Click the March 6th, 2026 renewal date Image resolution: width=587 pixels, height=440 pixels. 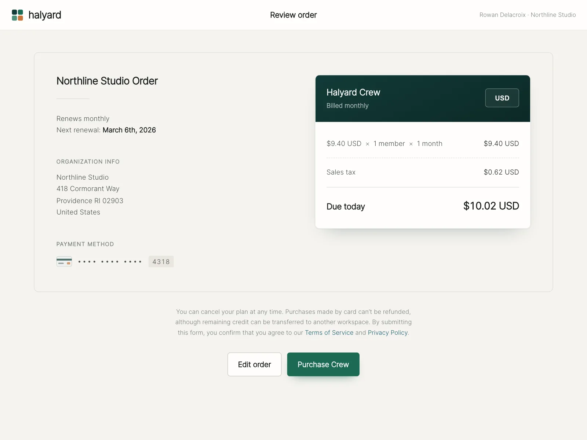tap(129, 130)
